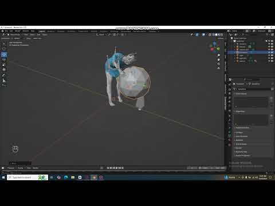Image resolution: width=275 pixels, height=206 pixels.
Task: Open the Global transform orientation dropdown
Action: 101,35
